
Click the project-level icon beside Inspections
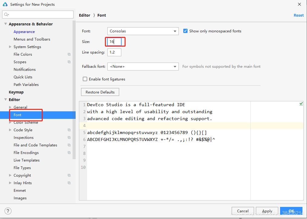click(69, 138)
